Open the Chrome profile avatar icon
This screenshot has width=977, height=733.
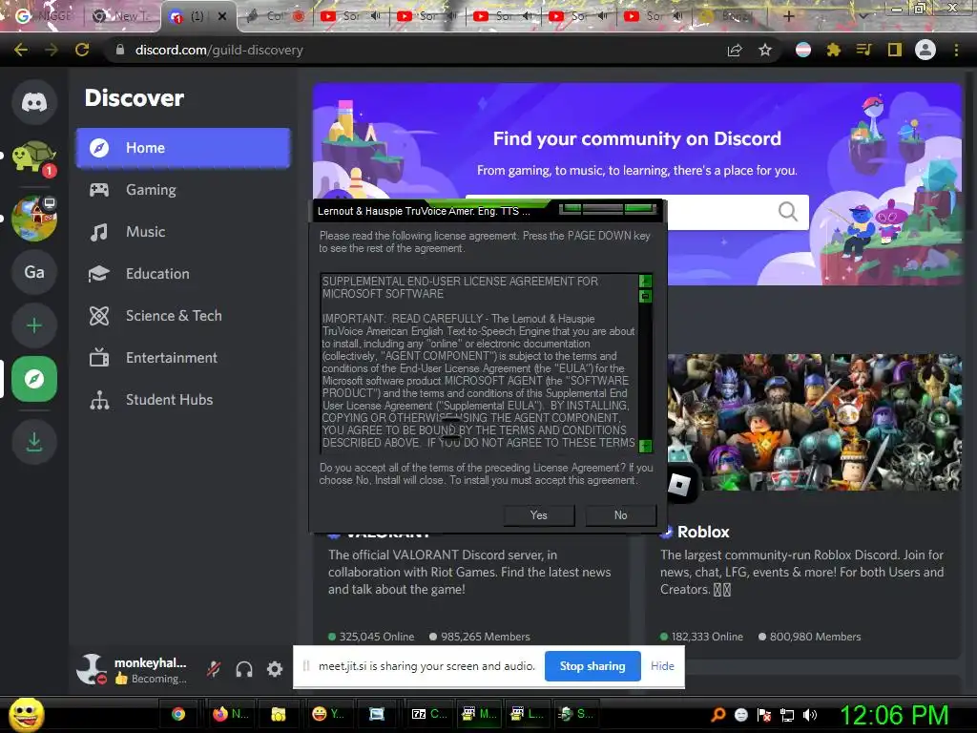click(925, 50)
